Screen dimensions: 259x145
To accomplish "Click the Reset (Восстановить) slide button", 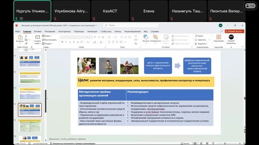I will 49,40.
